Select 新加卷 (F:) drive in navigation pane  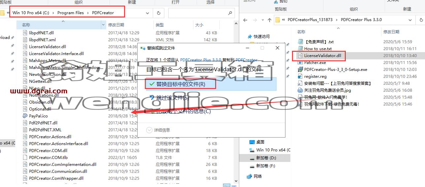click(x=265, y=166)
